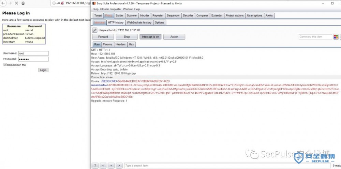
Task: Toggle the Remember Me checkbox
Action: pyautogui.click(x=5, y=65)
